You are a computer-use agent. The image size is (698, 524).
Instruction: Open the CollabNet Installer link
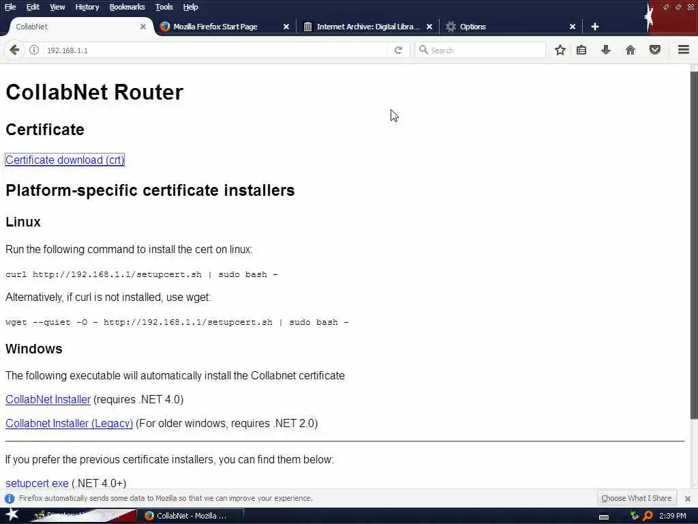pos(48,400)
